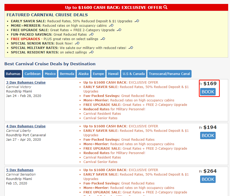
Task: Open magnifier icon beside red Free Upgrades
Action: pos(103,39)
